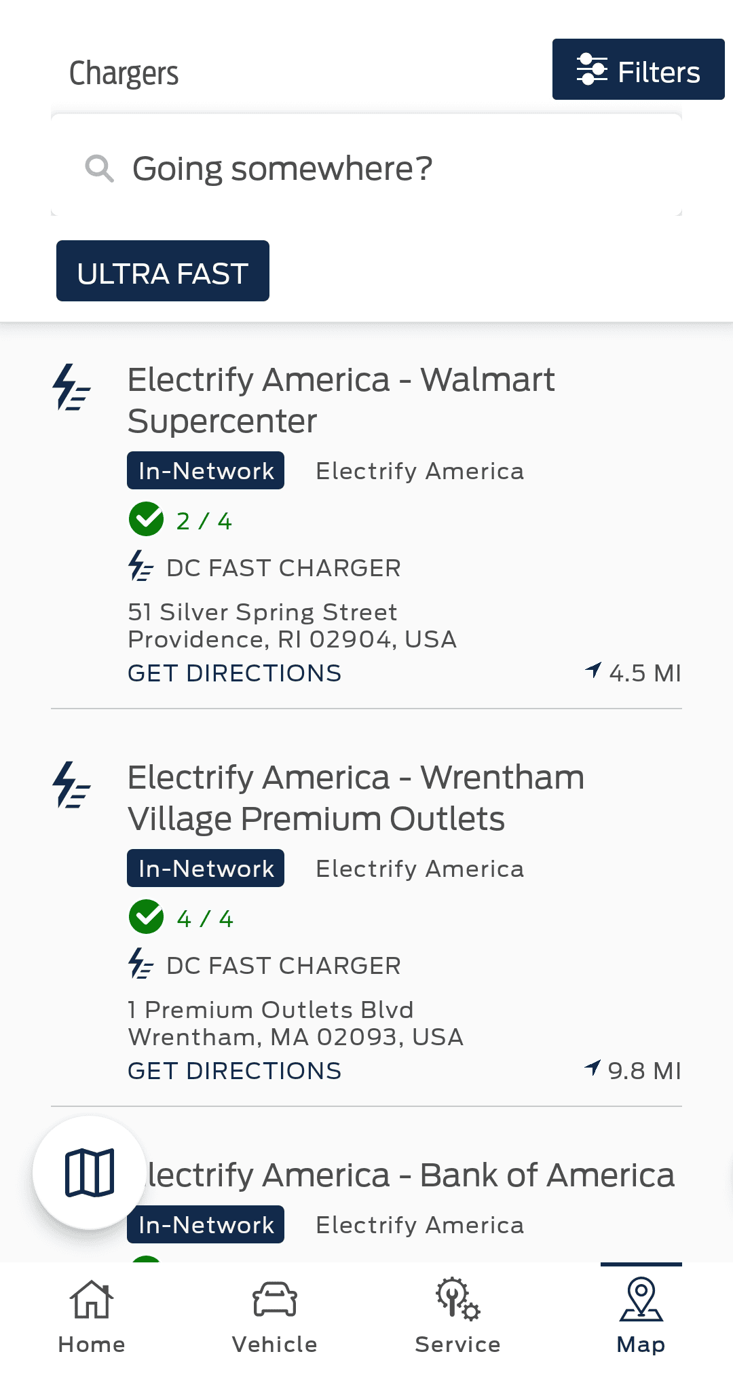Open the Filters panel
The image size is (733, 1373).
(x=638, y=70)
